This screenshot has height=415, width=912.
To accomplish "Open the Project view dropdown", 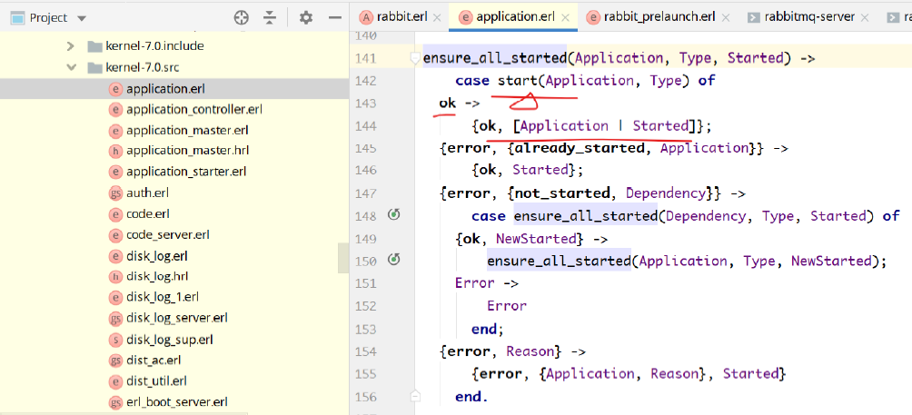I will [x=82, y=18].
